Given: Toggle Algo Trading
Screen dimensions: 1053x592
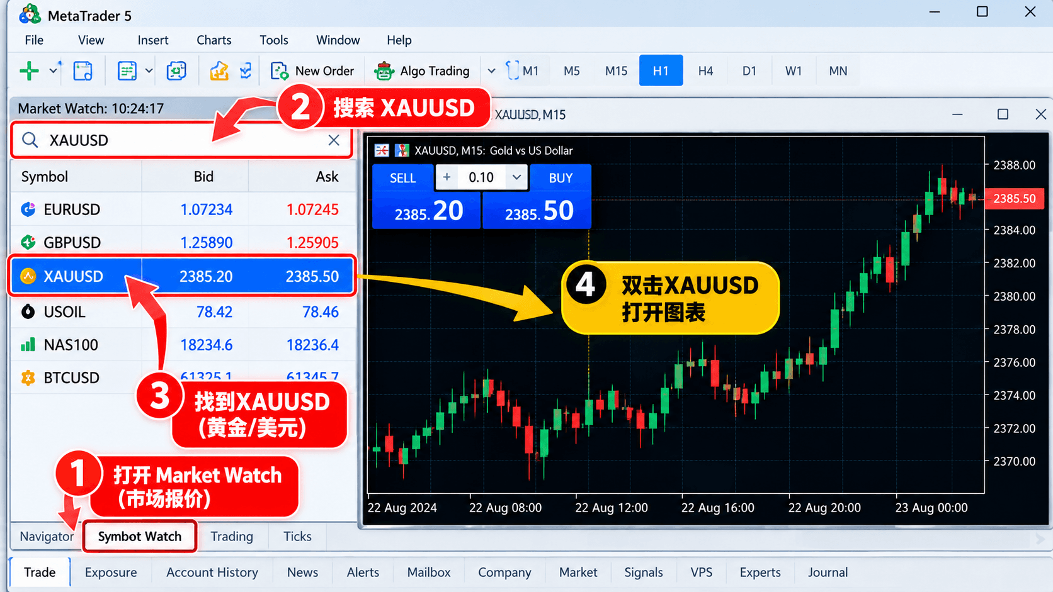Looking at the screenshot, I should [x=422, y=71].
